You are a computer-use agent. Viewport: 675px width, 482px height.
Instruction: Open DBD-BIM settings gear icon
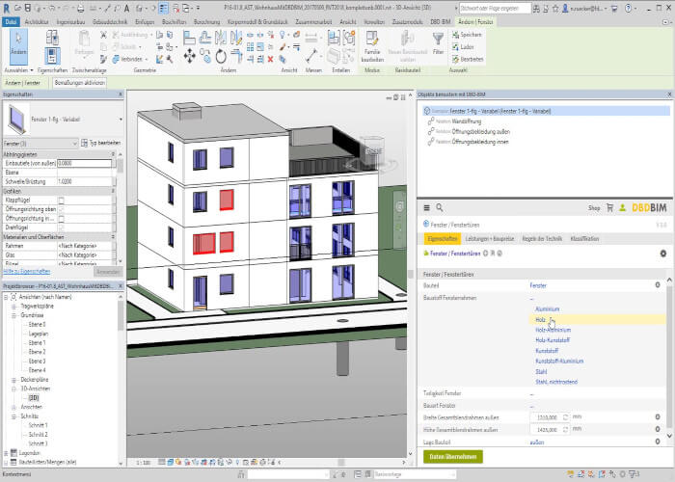(x=663, y=254)
